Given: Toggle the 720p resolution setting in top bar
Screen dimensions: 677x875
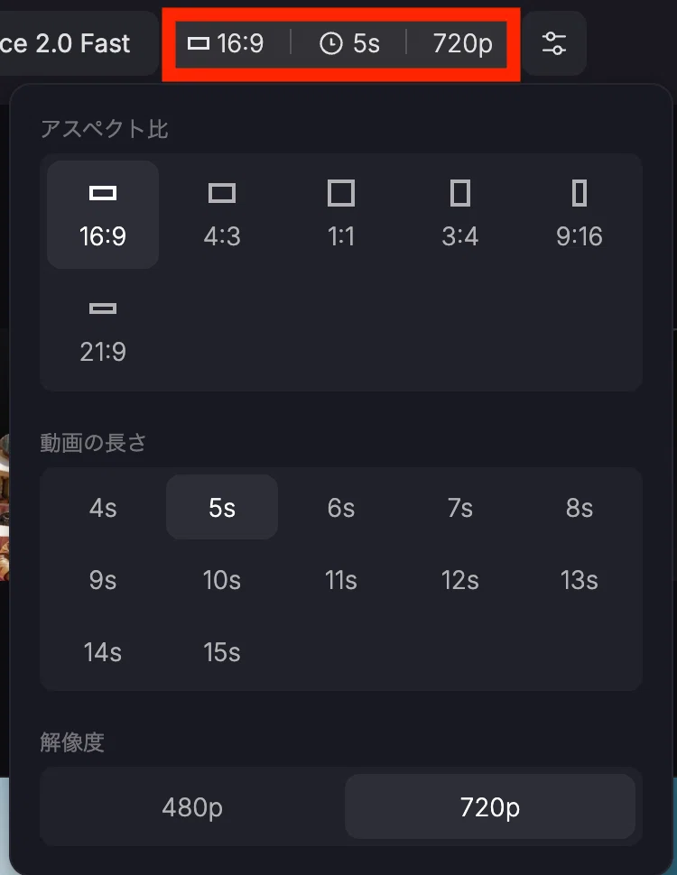Looking at the screenshot, I should pos(462,43).
